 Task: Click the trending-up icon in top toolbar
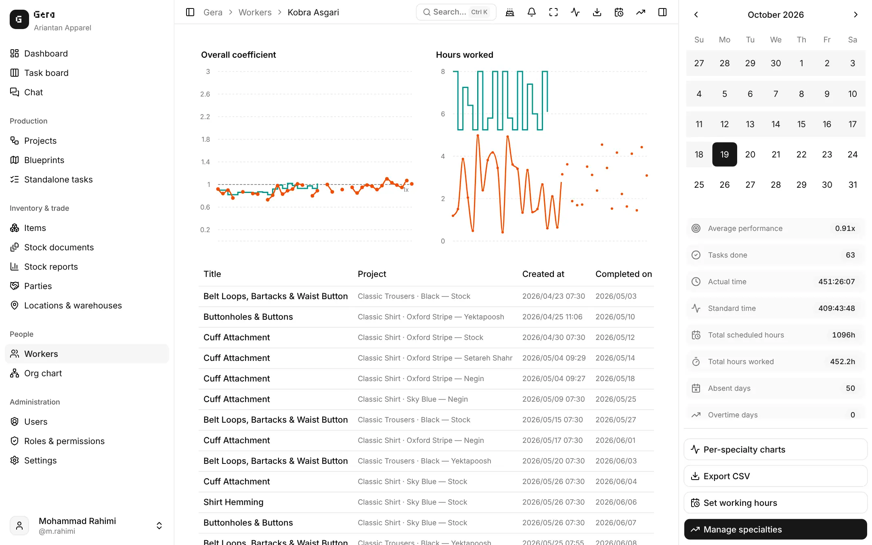coord(641,12)
